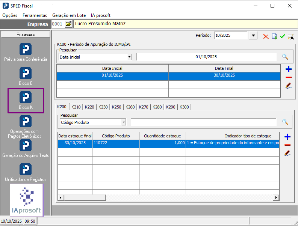298x226 pixels.
Task: Click the green checkmark icon beside Período
Action: (282, 36)
